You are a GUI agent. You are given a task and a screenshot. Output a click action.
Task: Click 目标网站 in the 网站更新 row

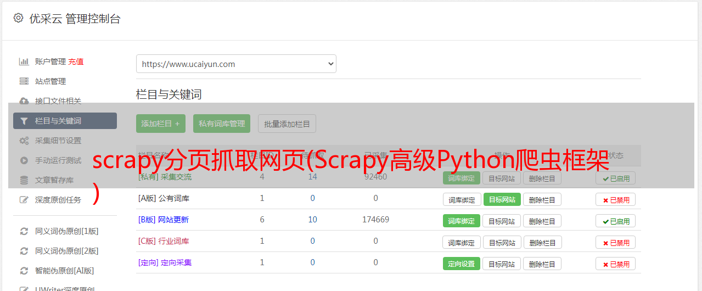coord(502,221)
